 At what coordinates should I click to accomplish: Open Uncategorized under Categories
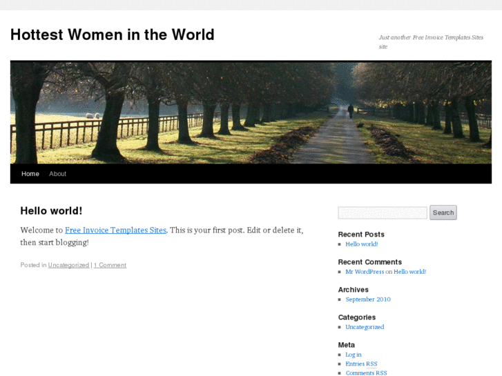(365, 327)
